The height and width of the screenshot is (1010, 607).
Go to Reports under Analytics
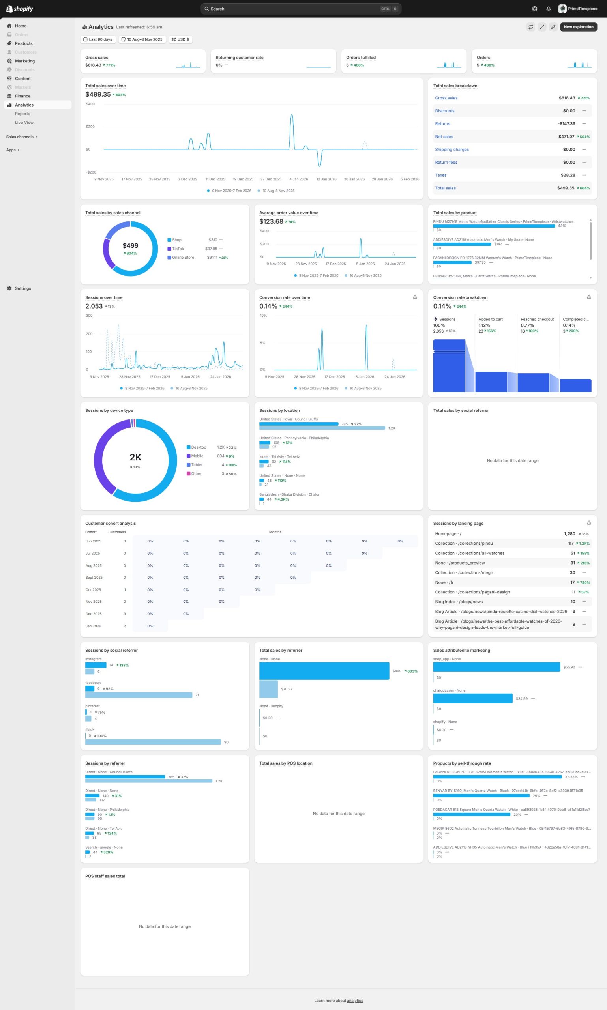[22, 114]
